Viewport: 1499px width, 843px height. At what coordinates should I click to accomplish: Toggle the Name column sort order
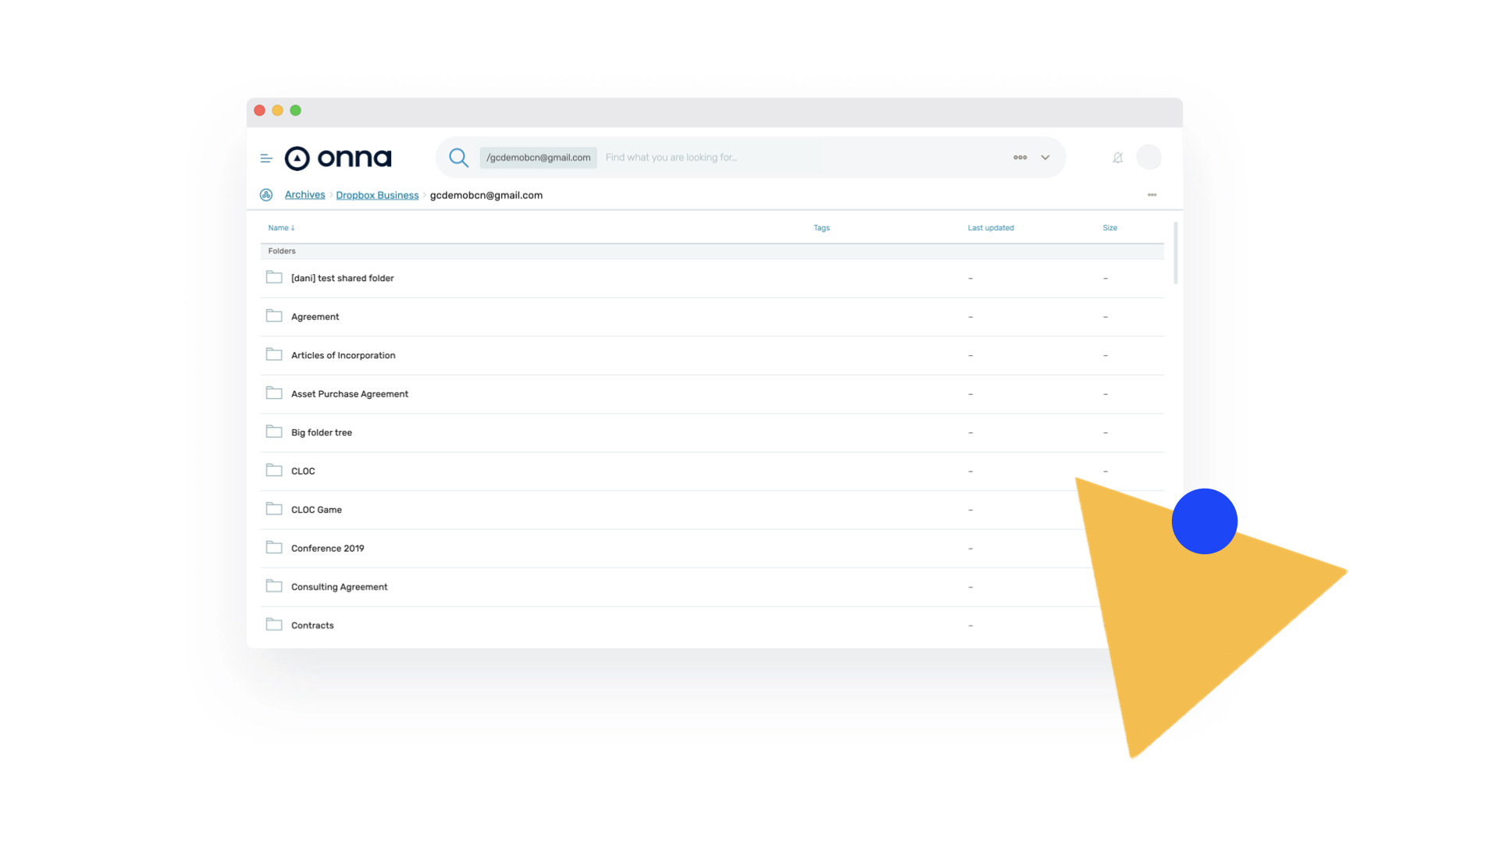click(281, 227)
